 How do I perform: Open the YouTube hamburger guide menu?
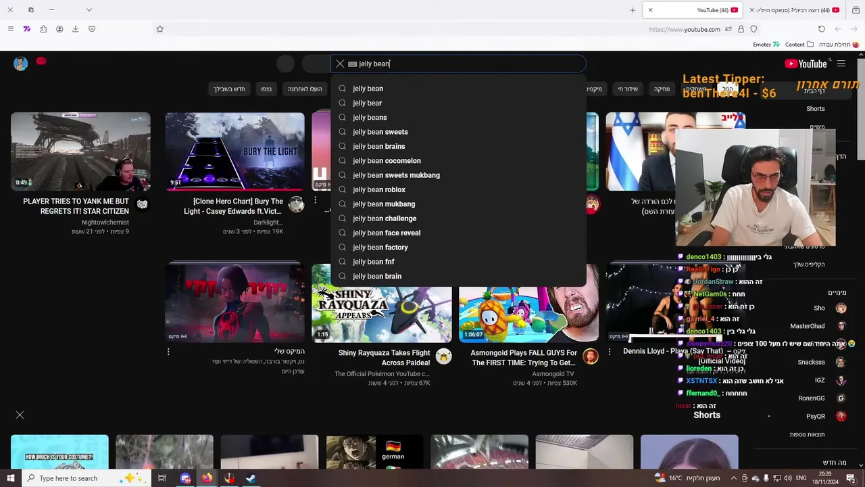(x=841, y=64)
